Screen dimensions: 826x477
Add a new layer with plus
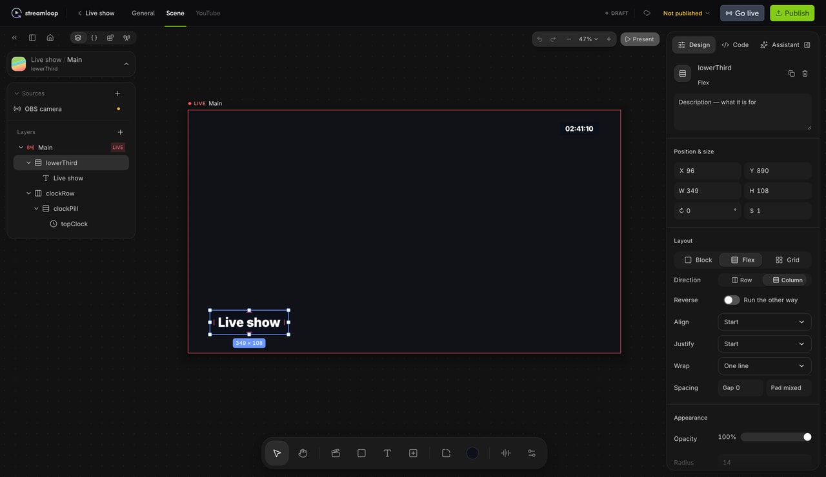(120, 132)
